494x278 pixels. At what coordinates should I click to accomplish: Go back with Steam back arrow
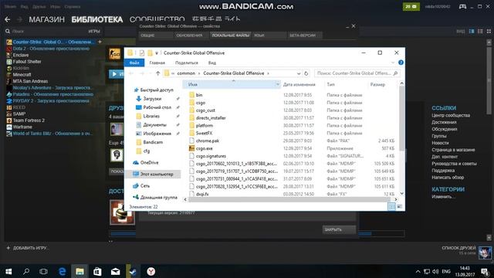(x=8, y=19)
